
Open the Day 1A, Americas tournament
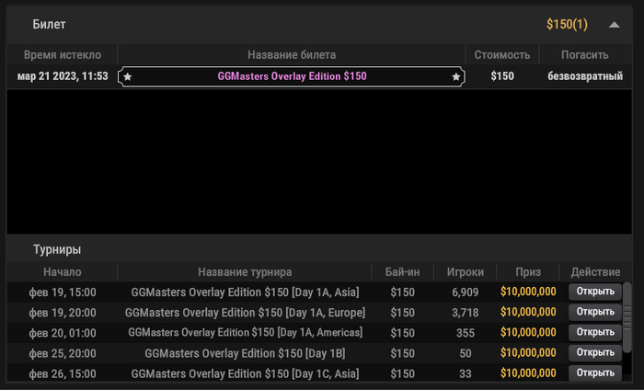coord(595,333)
